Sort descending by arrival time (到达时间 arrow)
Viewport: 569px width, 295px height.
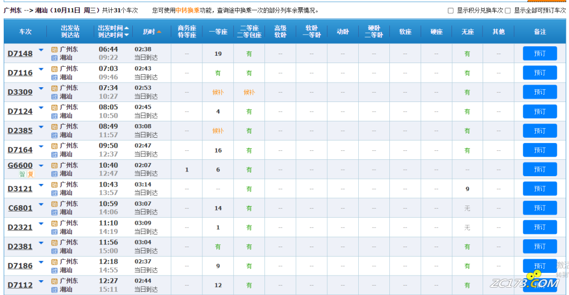pos(126,35)
